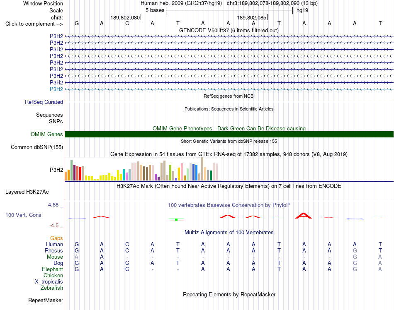Click the 'Window Position' label
This screenshot has height=310, width=394.
pos(43,3)
